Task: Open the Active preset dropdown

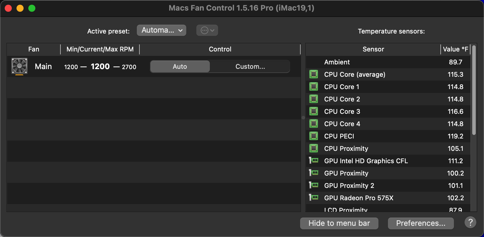Action: point(162,30)
